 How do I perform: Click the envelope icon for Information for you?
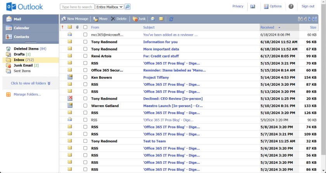pyautogui.click(x=70, y=42)
